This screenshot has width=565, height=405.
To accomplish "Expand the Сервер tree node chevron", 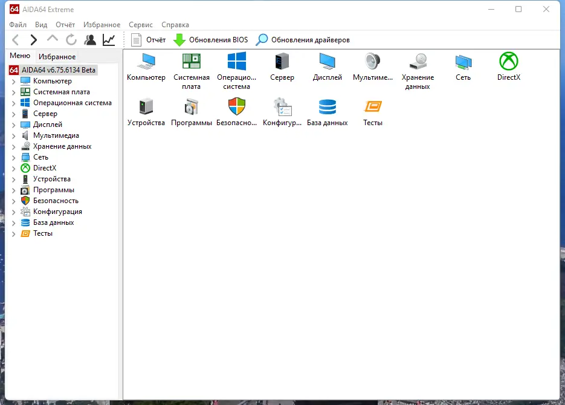I will click(x=13, y=114).
